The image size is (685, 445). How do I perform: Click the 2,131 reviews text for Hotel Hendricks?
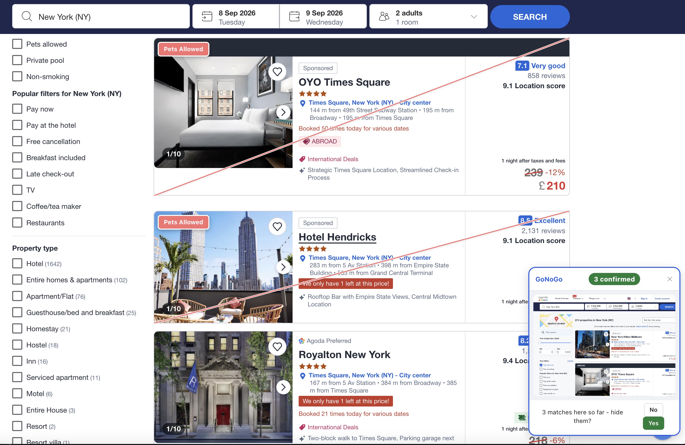tap(543, 231)
